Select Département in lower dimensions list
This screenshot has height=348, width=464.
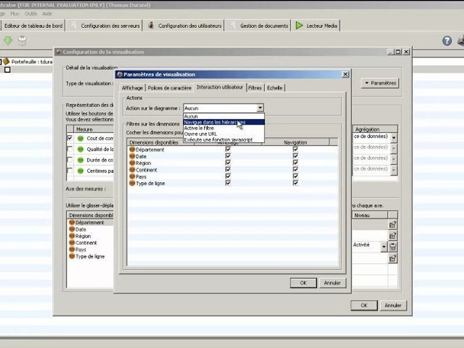click(90, 222)
